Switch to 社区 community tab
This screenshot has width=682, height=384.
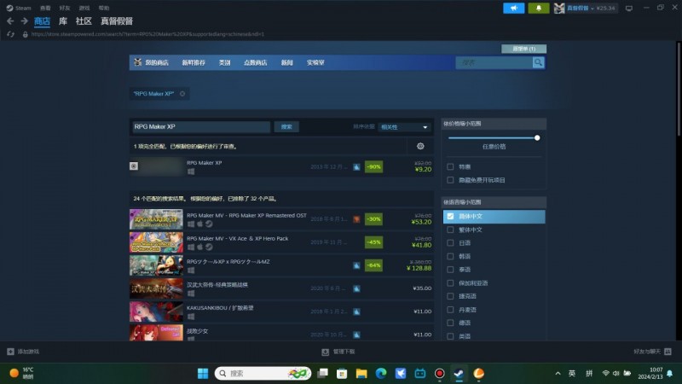point(84,20)
